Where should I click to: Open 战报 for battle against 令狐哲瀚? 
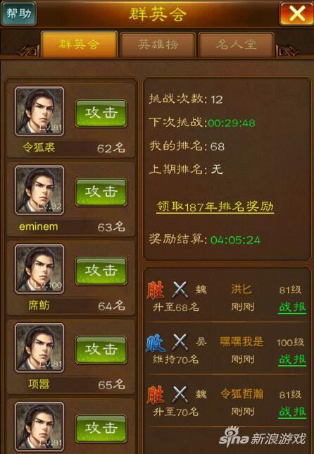[x=292, y=412]
